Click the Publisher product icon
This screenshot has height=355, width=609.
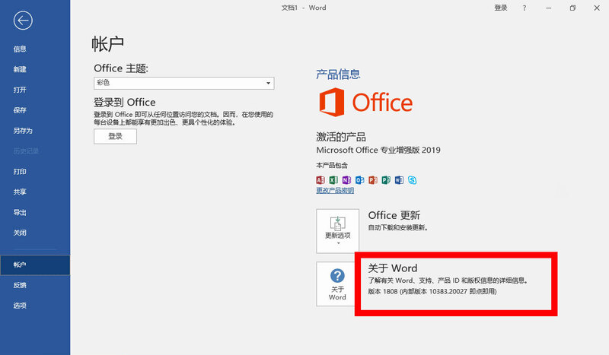(385, 180)
